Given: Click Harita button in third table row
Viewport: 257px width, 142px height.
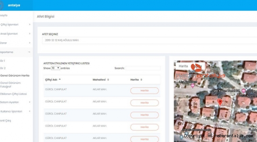Looking at the screenshot, I should tap(144, 115).
